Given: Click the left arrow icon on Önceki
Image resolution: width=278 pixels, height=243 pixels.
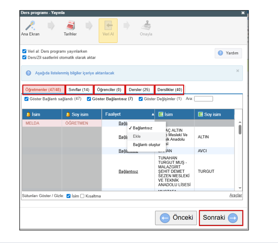Looking at the screenshot, I should click(165, 218).
